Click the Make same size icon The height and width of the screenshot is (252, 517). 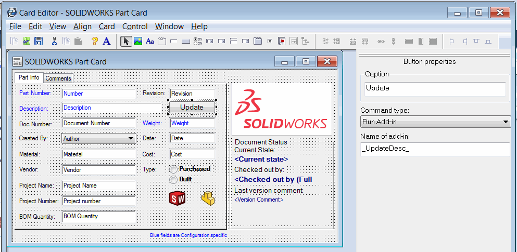coord(433,41)
